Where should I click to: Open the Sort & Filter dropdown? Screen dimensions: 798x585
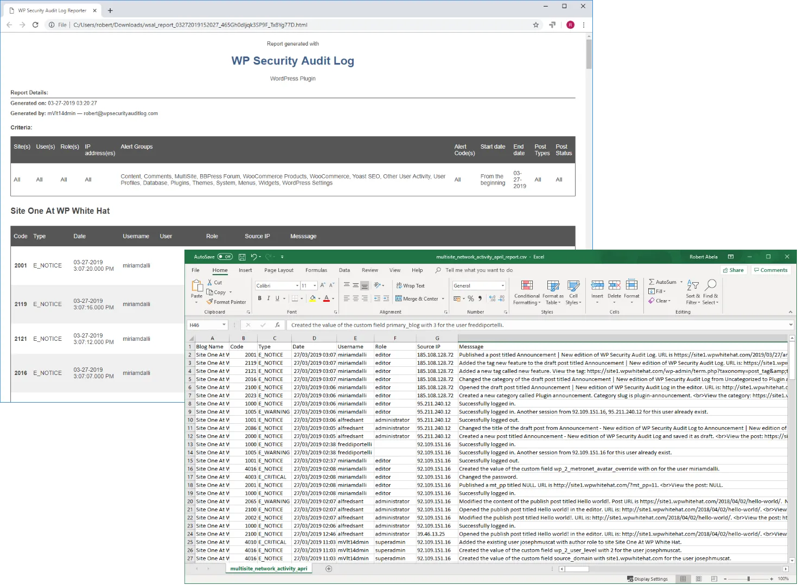(693, 292)
